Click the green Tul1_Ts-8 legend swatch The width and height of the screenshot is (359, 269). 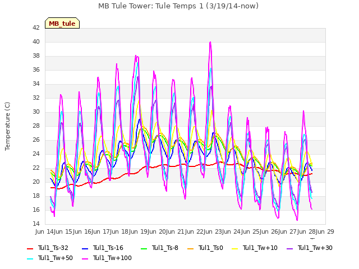tap(144, 248)
